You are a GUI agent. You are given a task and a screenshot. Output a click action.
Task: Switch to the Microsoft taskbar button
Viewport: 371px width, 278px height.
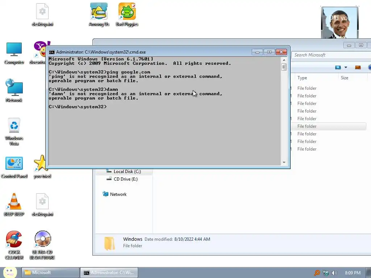click(x=50, y=273)
